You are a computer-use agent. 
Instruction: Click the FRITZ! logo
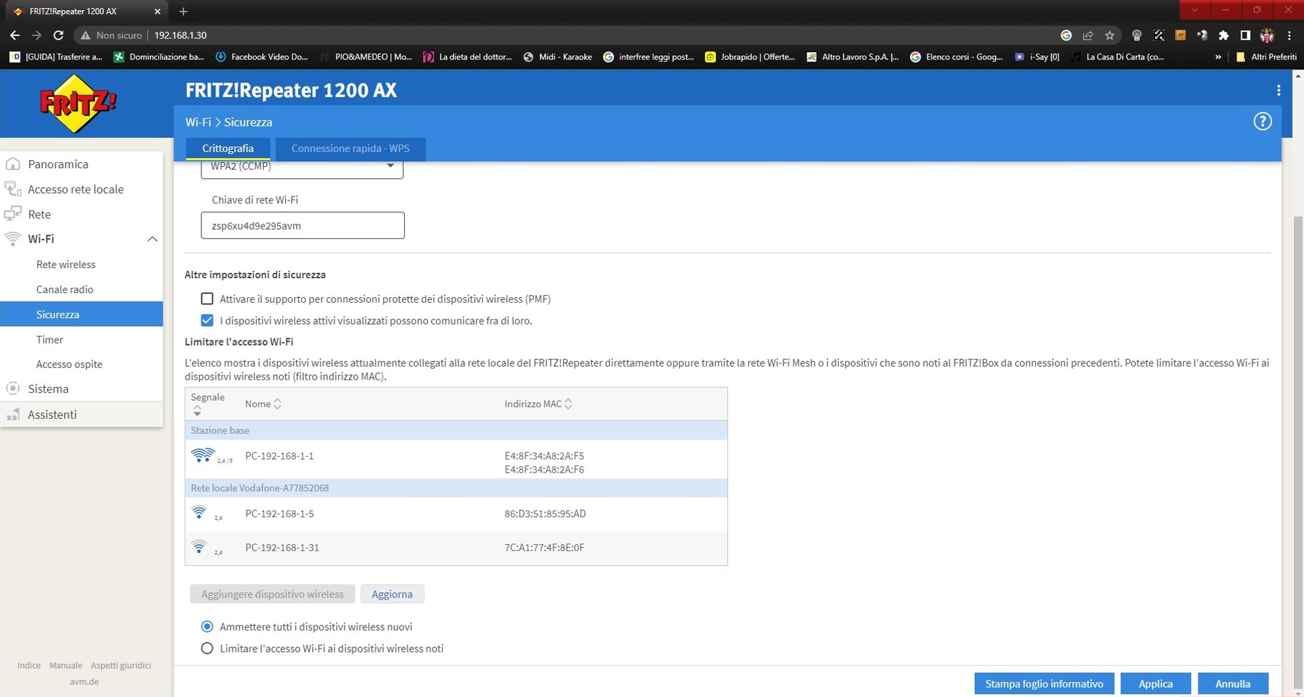click(78, 103)
